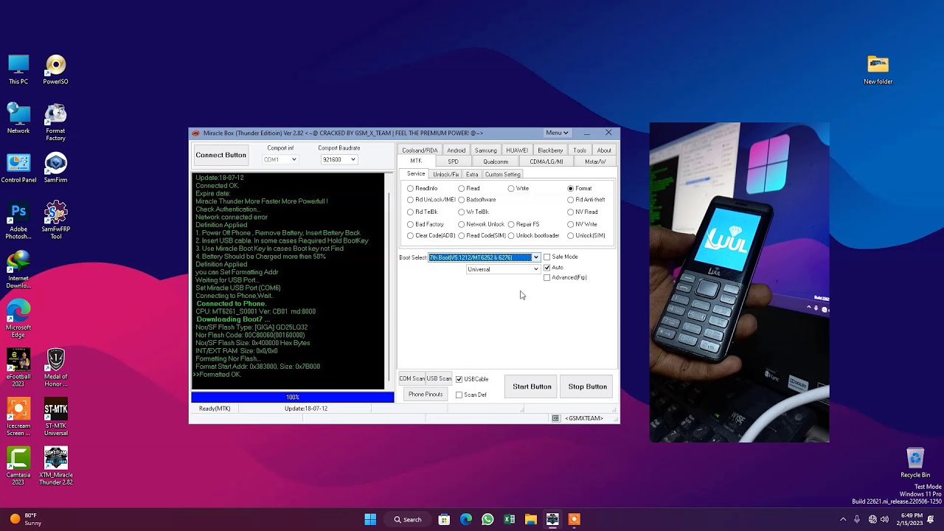Select the Format radio option
This screenshot has width=944, height=531.
580,188
